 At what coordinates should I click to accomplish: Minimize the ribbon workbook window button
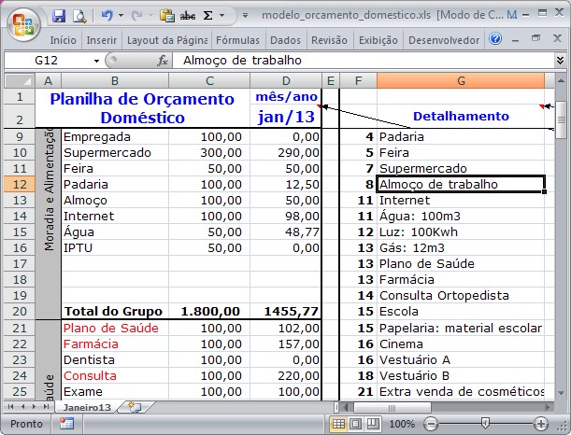point(515,39)
